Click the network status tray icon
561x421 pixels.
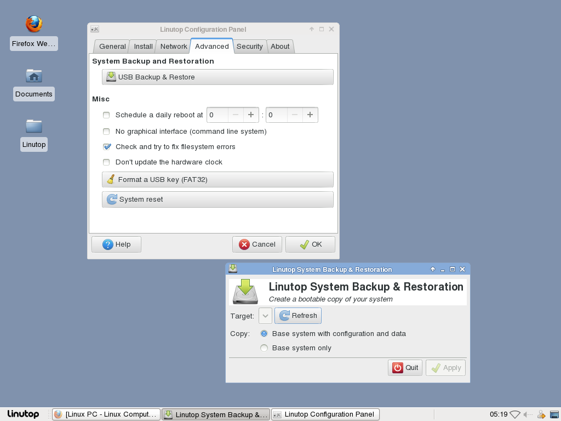pyautogui.click(x=515, y=414)
